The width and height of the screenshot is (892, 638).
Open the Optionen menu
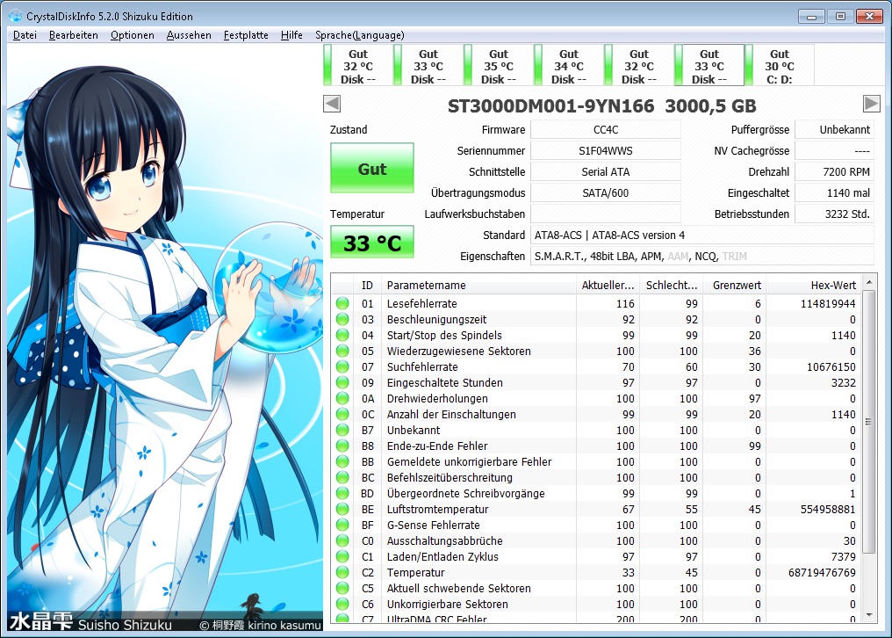click(x=132, y=35)
